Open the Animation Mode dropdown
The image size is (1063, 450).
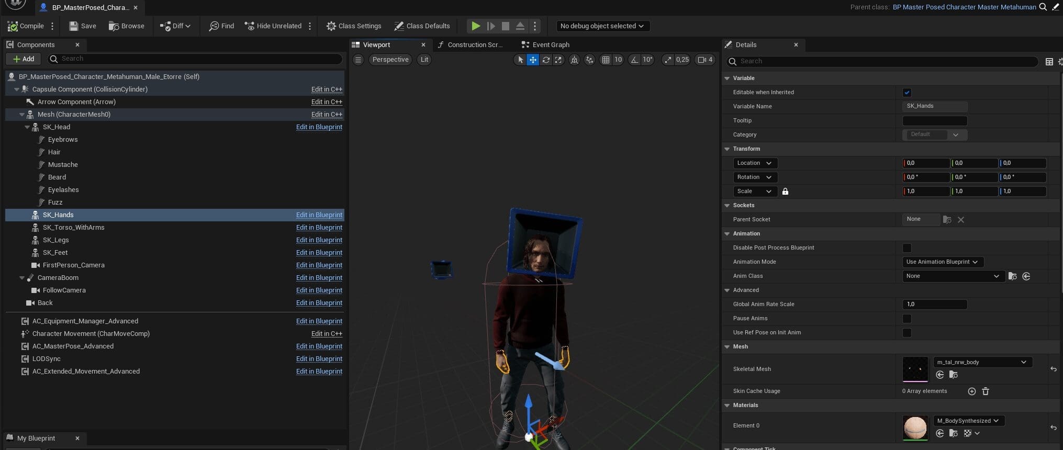943,262
